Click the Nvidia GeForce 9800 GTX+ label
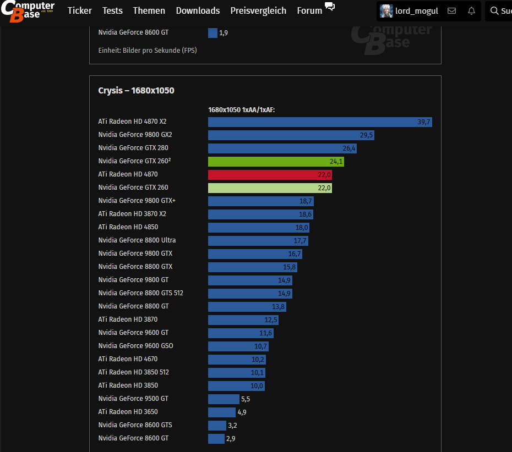 137,201
